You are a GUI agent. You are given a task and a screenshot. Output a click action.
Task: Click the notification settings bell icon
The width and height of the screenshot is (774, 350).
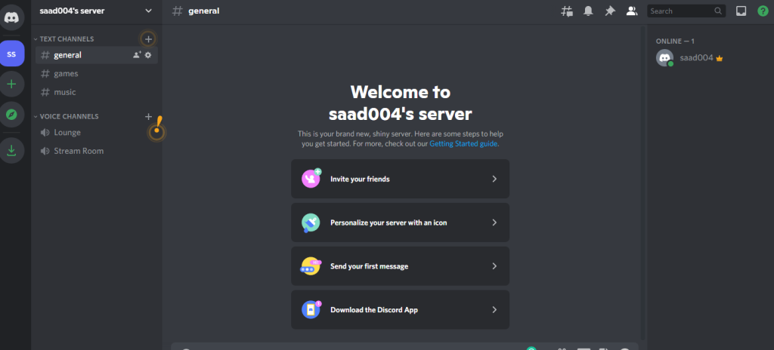click(x=588, y=11)
